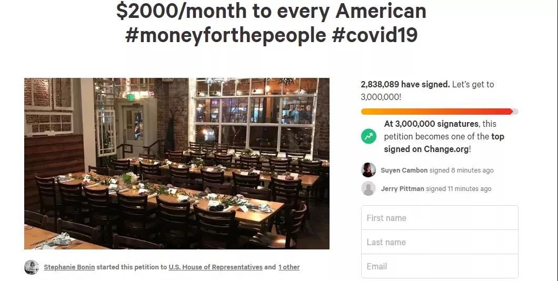
Task: Select the Email input box
Action: click(440, 266)
